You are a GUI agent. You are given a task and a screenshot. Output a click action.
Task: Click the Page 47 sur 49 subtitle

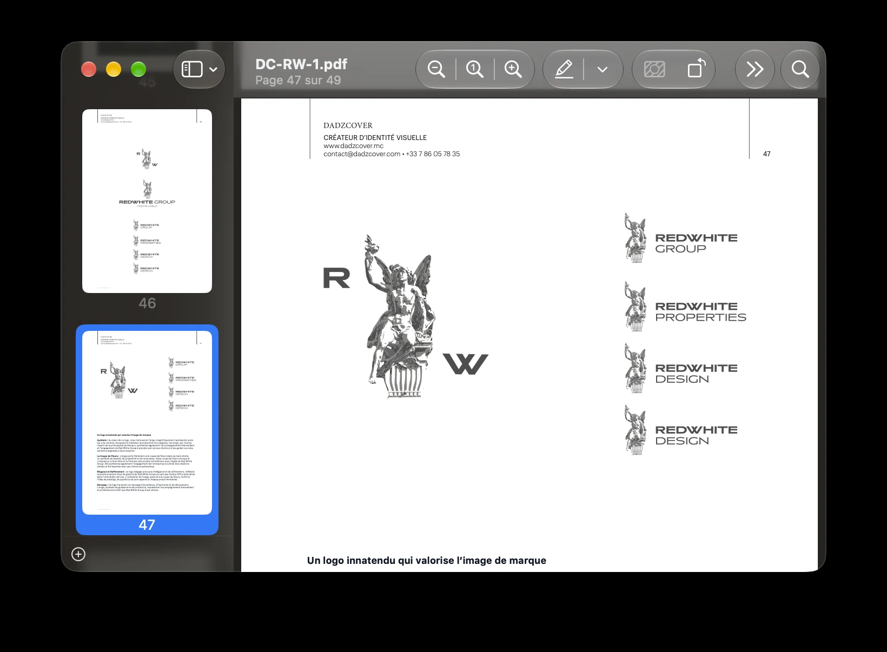[298, 81]
